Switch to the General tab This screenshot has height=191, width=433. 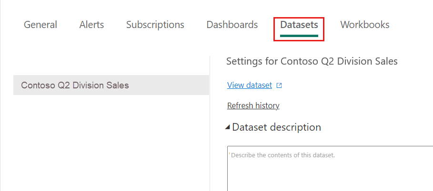coord(40,25)
